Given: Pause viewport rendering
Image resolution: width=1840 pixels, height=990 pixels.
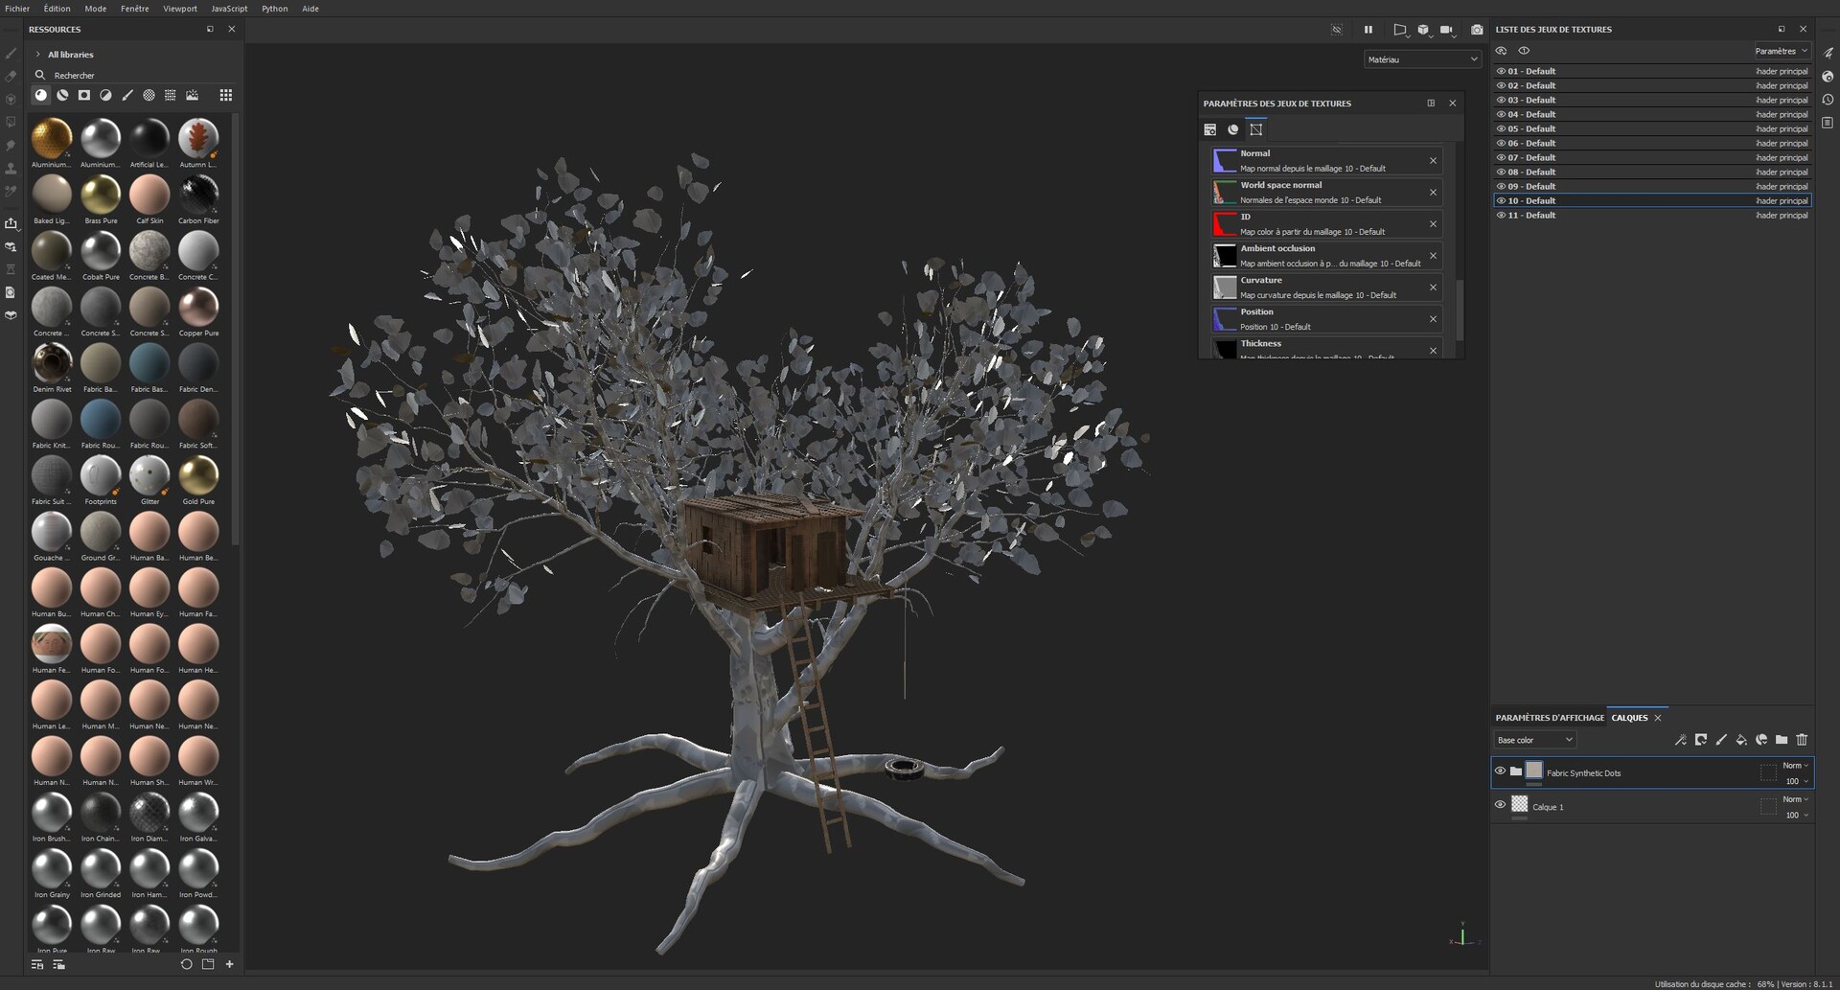Looking at the screenshot, I should 1368,30.
